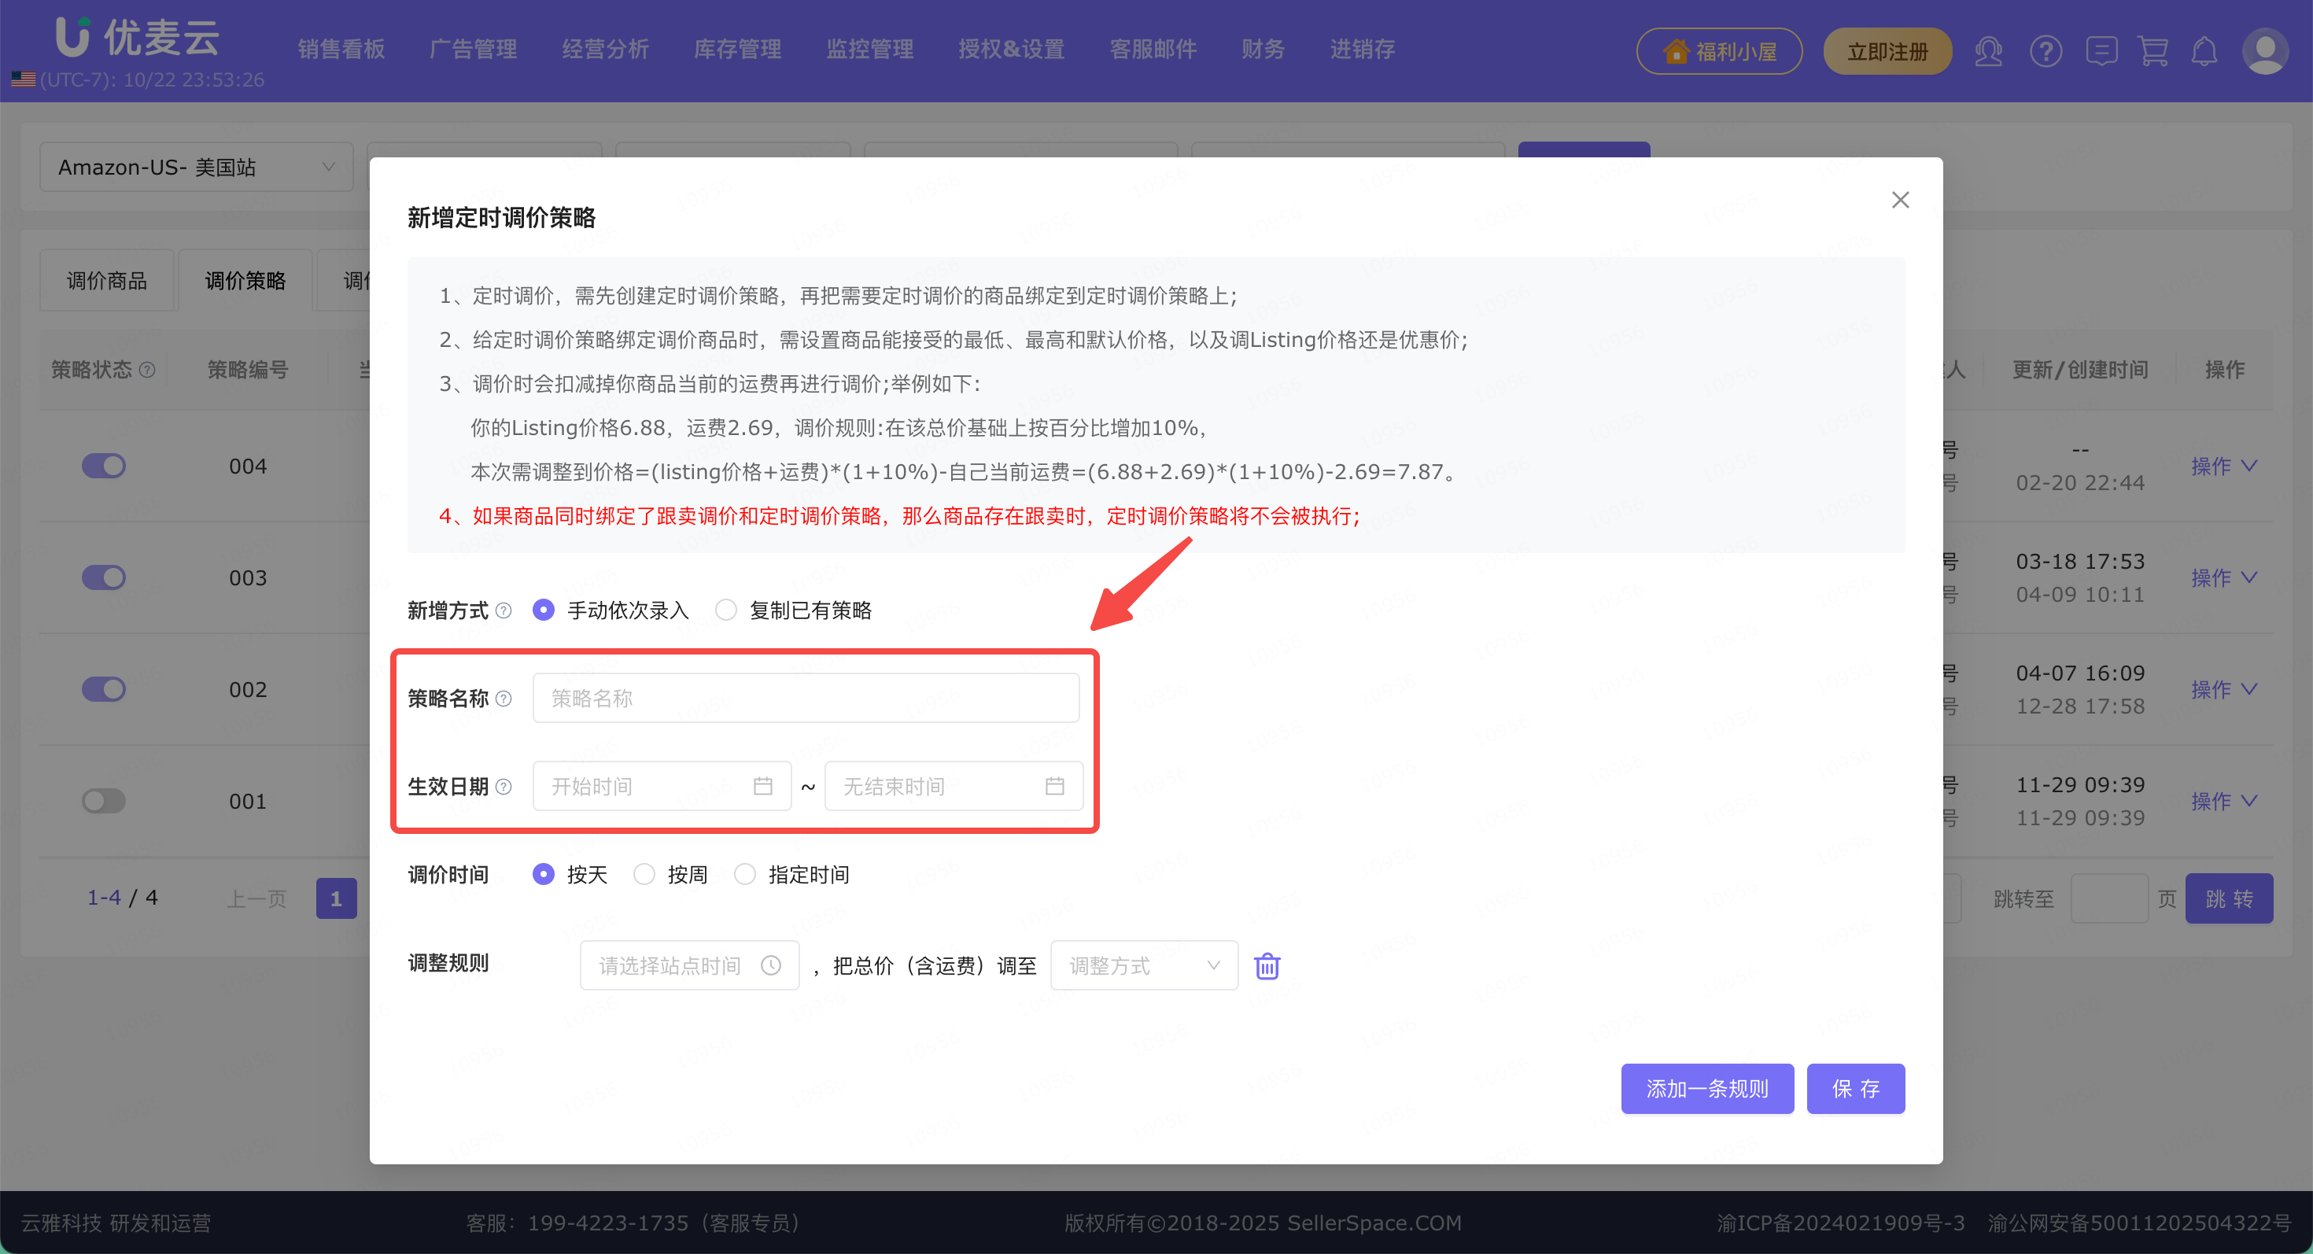Viewport: 2313px width, 1254px height.
Task: Open the 开始时间 date picker
Action: pyautogui.click(x=661, y=787)
